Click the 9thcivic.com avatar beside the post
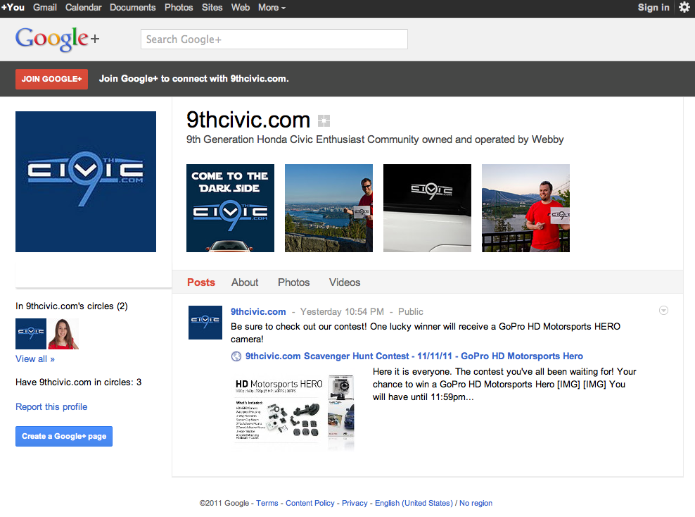695x517 pixels. [x=205, y=323]
